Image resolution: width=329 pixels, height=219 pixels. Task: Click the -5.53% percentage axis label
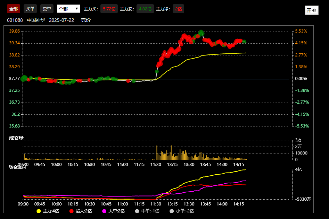pos(302,126)
